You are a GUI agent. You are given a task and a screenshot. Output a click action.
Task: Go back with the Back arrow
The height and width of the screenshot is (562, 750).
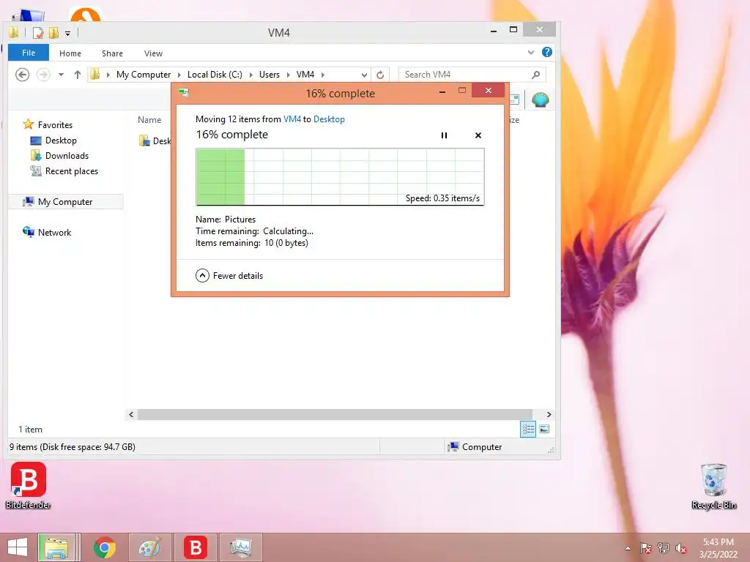point(22,75)
